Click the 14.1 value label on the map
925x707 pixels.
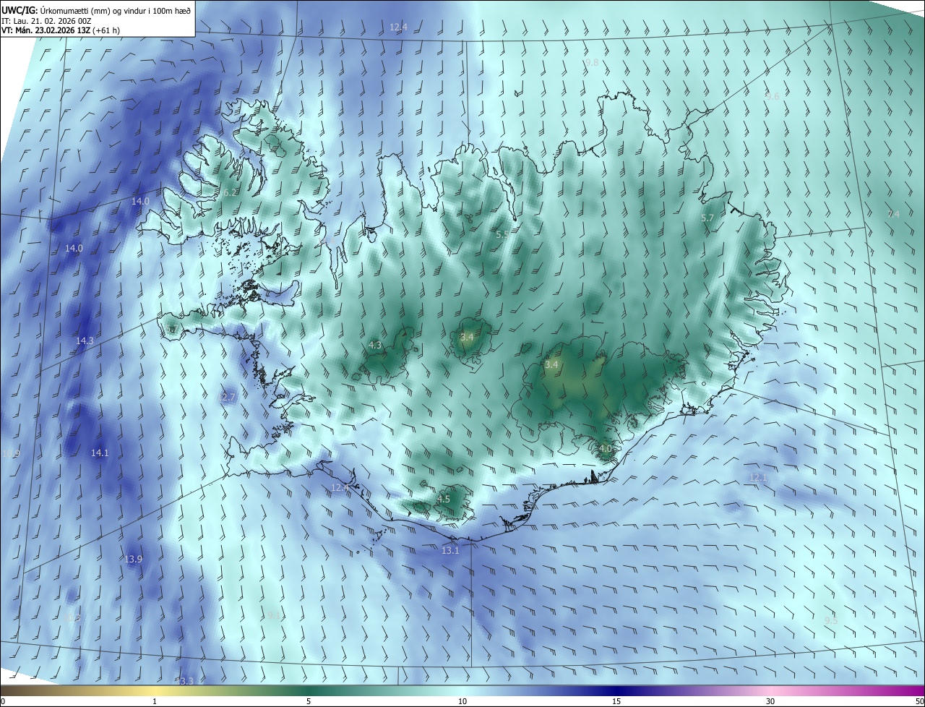[x=100, y=453]
